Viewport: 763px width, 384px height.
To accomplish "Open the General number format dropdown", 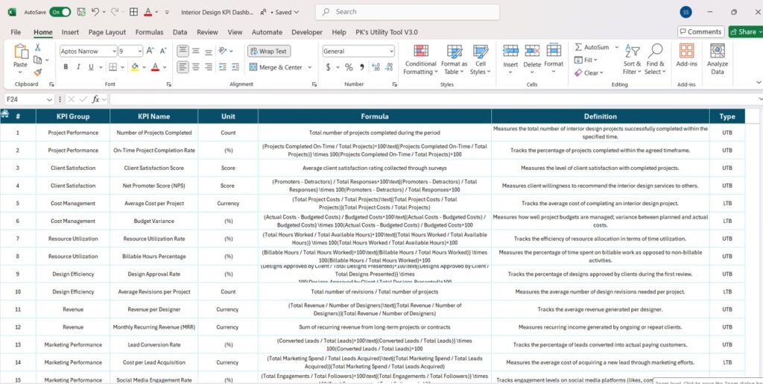I will (392, 51).
